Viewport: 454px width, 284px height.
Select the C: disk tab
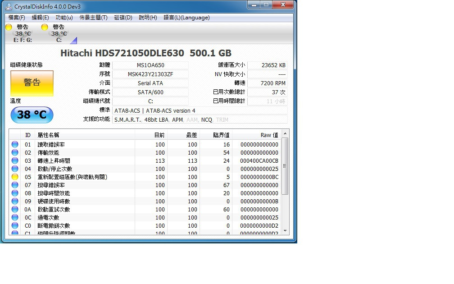[x=59, y=33]
